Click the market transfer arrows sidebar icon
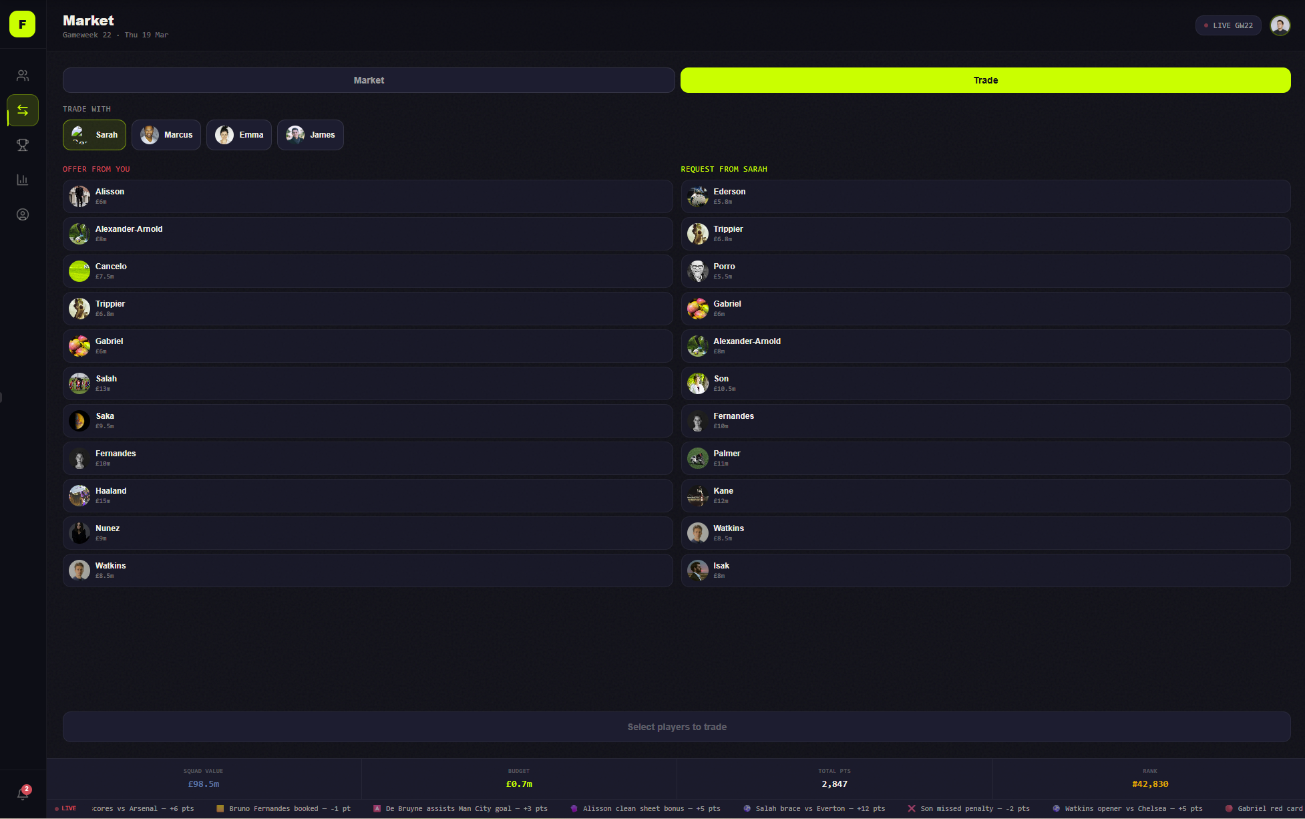The image size is (1305, 819). (23, 110)
